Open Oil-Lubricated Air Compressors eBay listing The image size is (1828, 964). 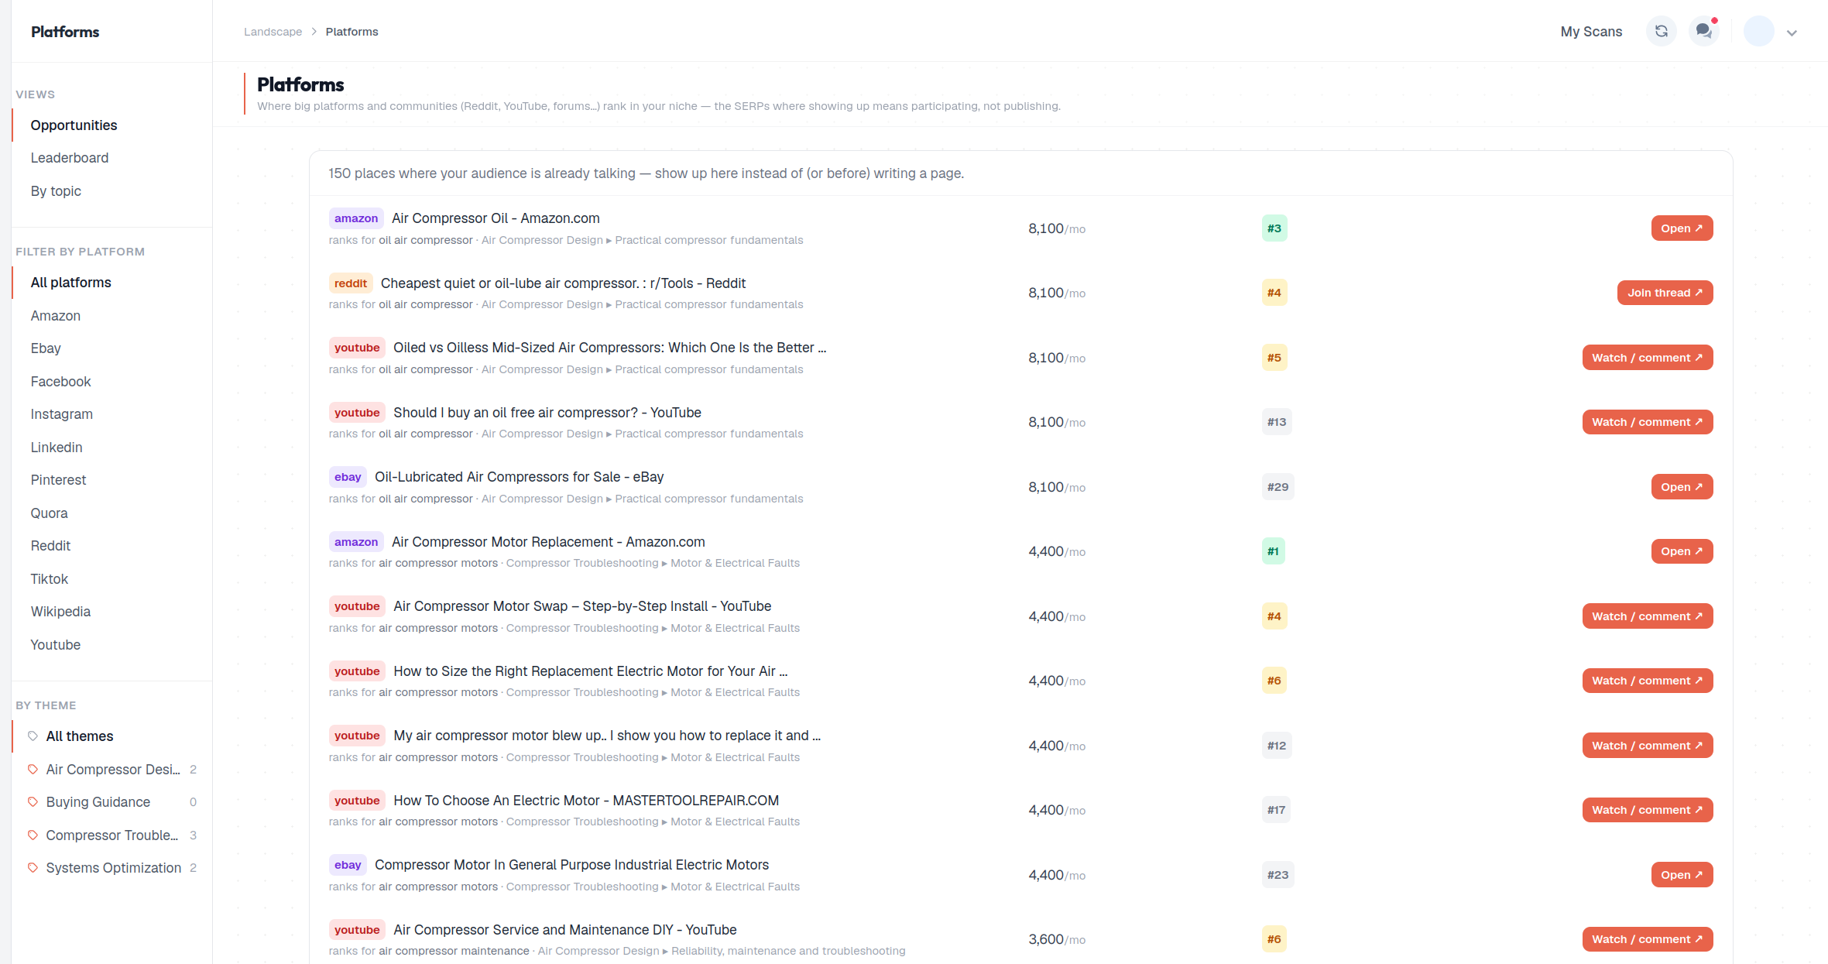(x=1682, y=487)
